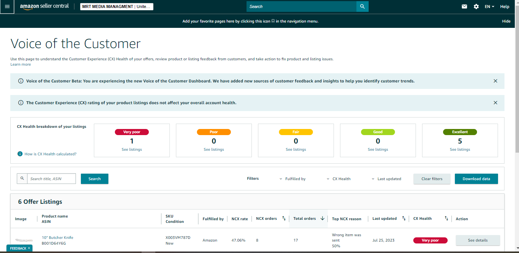Open the 10" Butcher Knife product link
This screenshot has height=253, width=519.
[x=57, y=237]
